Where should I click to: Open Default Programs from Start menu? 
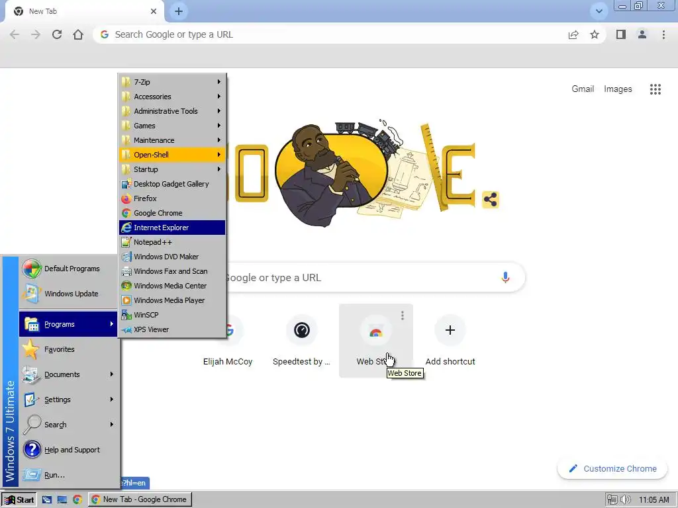pyautogui.click(x=68, y=269)
